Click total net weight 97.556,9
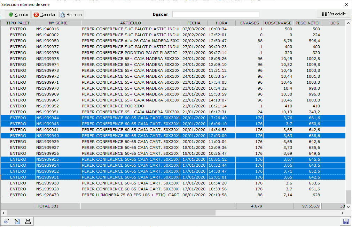The image size is (352, 227). tap(307, 206)
